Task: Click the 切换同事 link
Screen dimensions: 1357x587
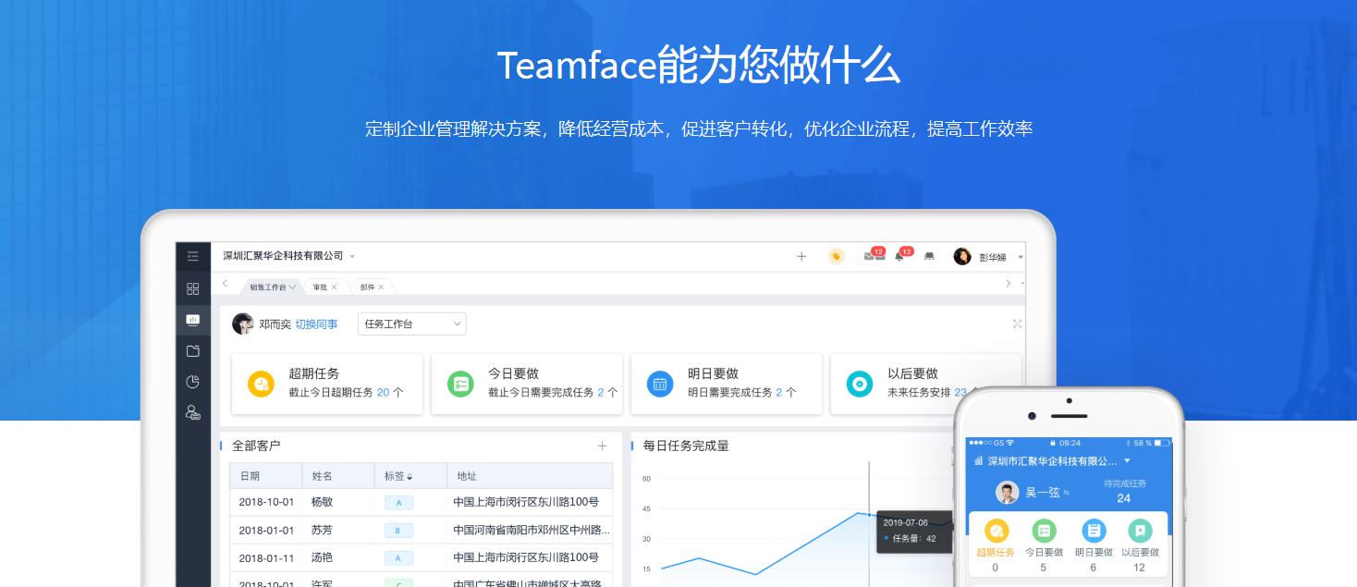Action: point(316,324)
